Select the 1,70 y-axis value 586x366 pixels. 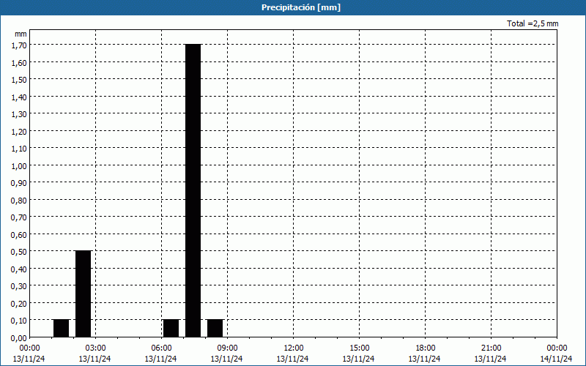[x=19, y=45]
